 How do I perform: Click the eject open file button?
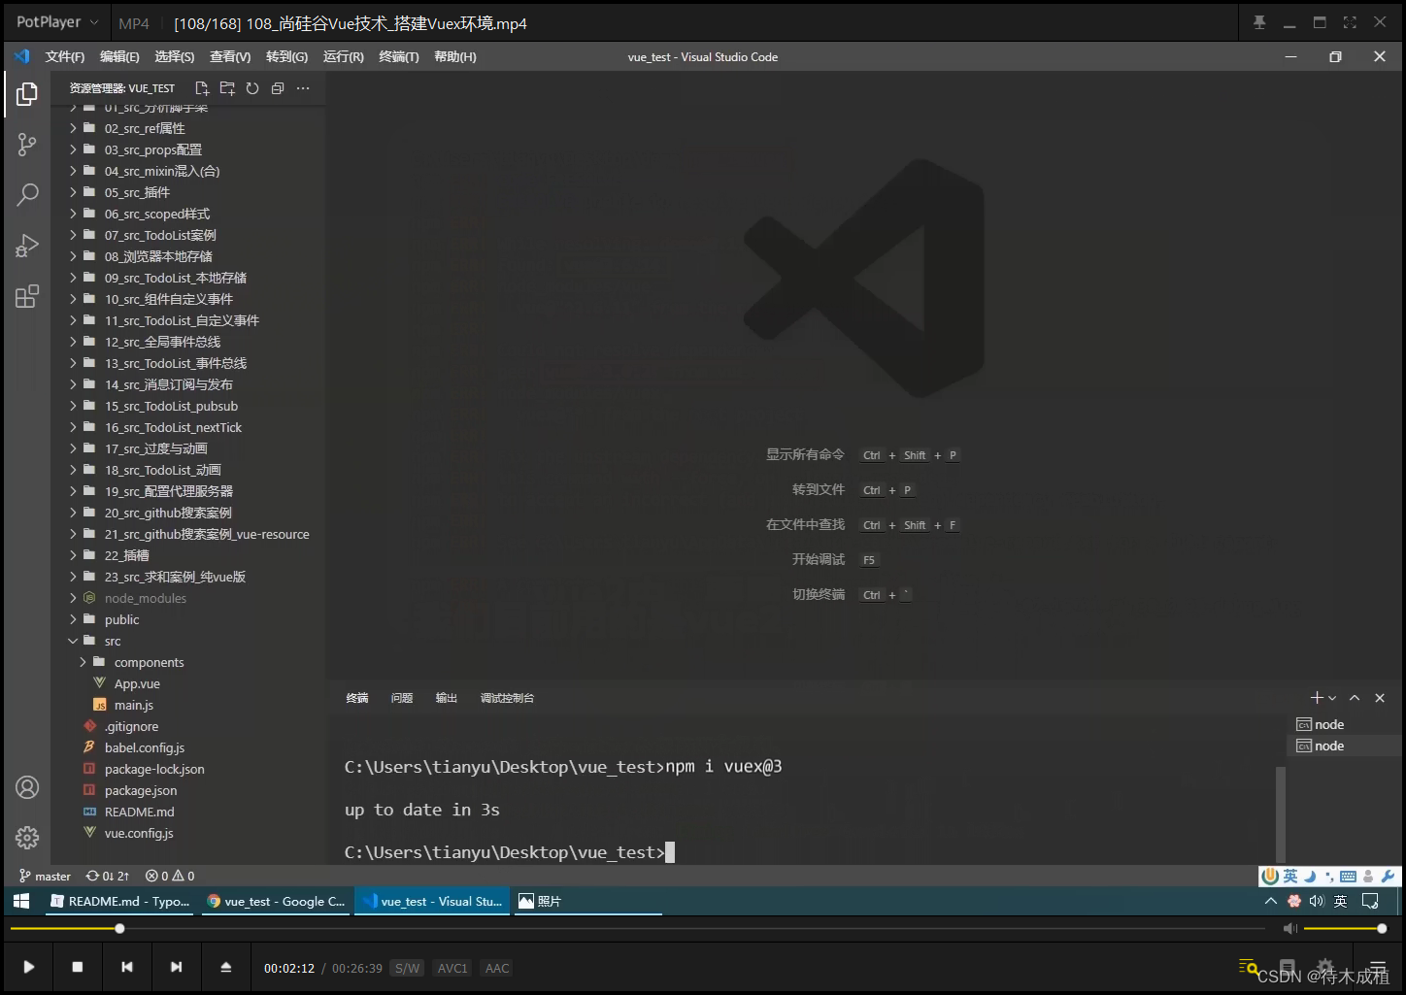click(x=225, y=967)
